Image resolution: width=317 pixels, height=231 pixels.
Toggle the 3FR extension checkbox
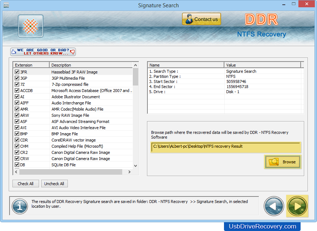(17, 72)
